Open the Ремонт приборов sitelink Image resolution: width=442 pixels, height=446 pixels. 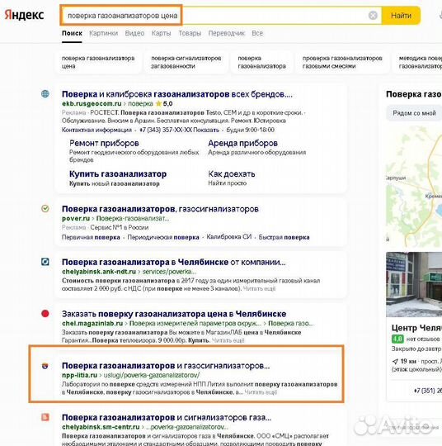[104, 143]
